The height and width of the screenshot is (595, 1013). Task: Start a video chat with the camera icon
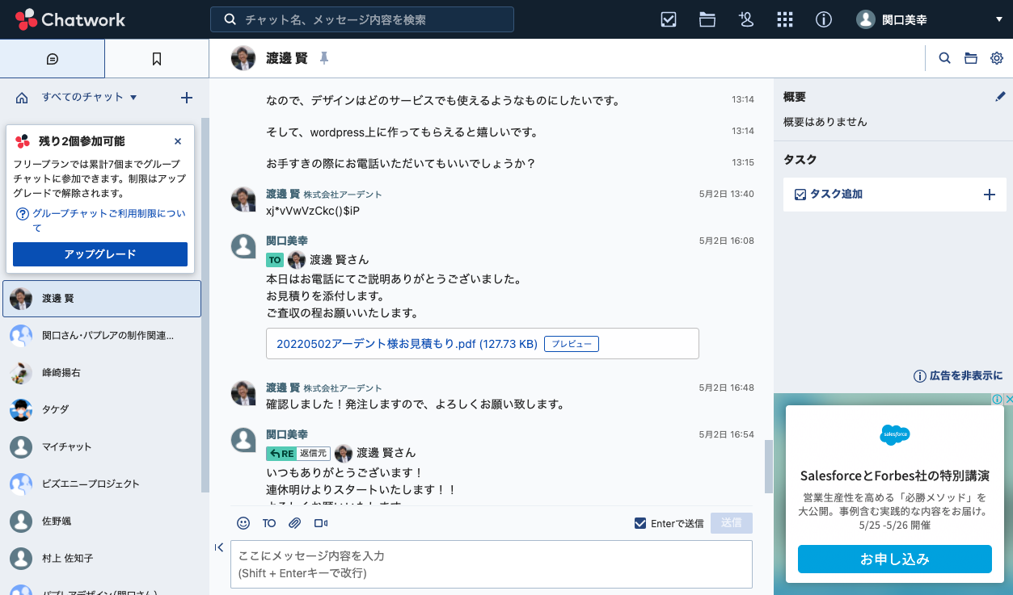(x=321, y=523)
